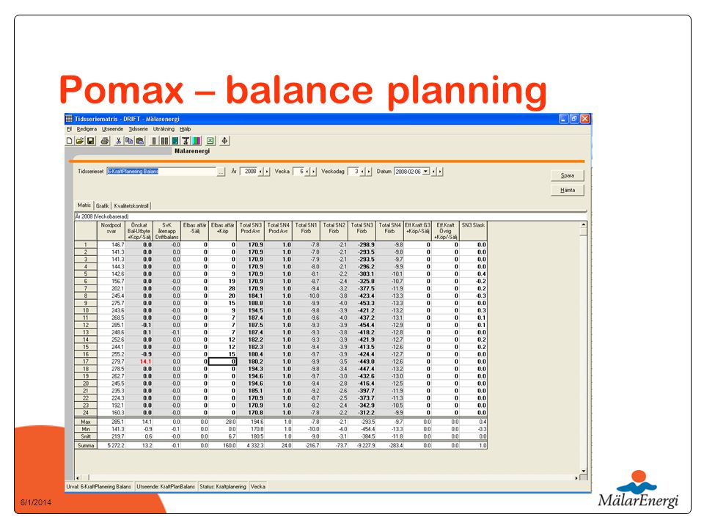704x528 pixels.
Task: Open the Utseende menu
Action: point(112,129)
